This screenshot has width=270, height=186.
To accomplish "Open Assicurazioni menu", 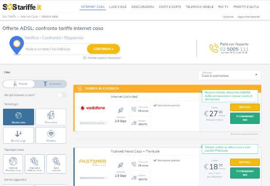I will (143, 7).
